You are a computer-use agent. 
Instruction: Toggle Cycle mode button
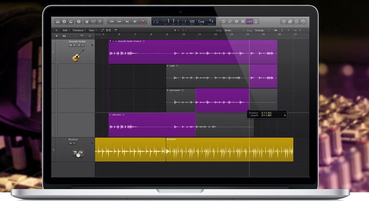(x=223, y=22)
